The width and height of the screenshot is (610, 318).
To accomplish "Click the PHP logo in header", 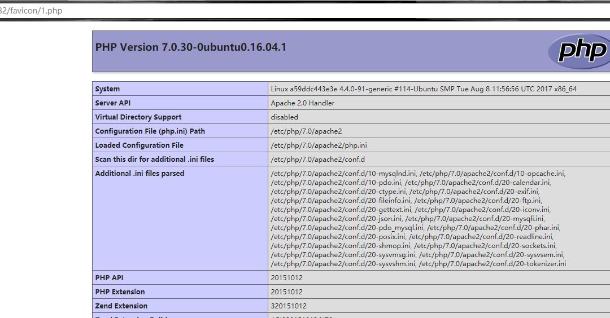I will pos(579,51).
